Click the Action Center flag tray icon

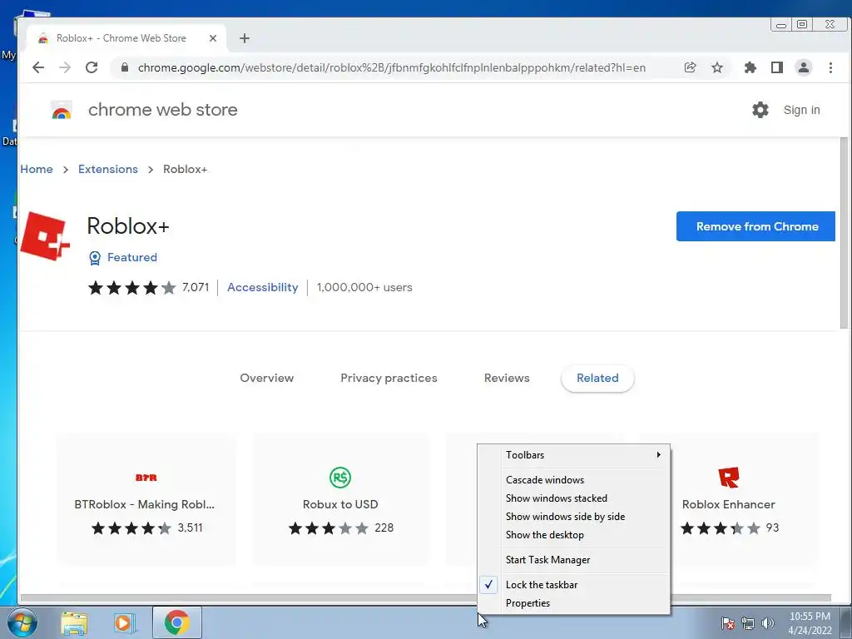727,624
